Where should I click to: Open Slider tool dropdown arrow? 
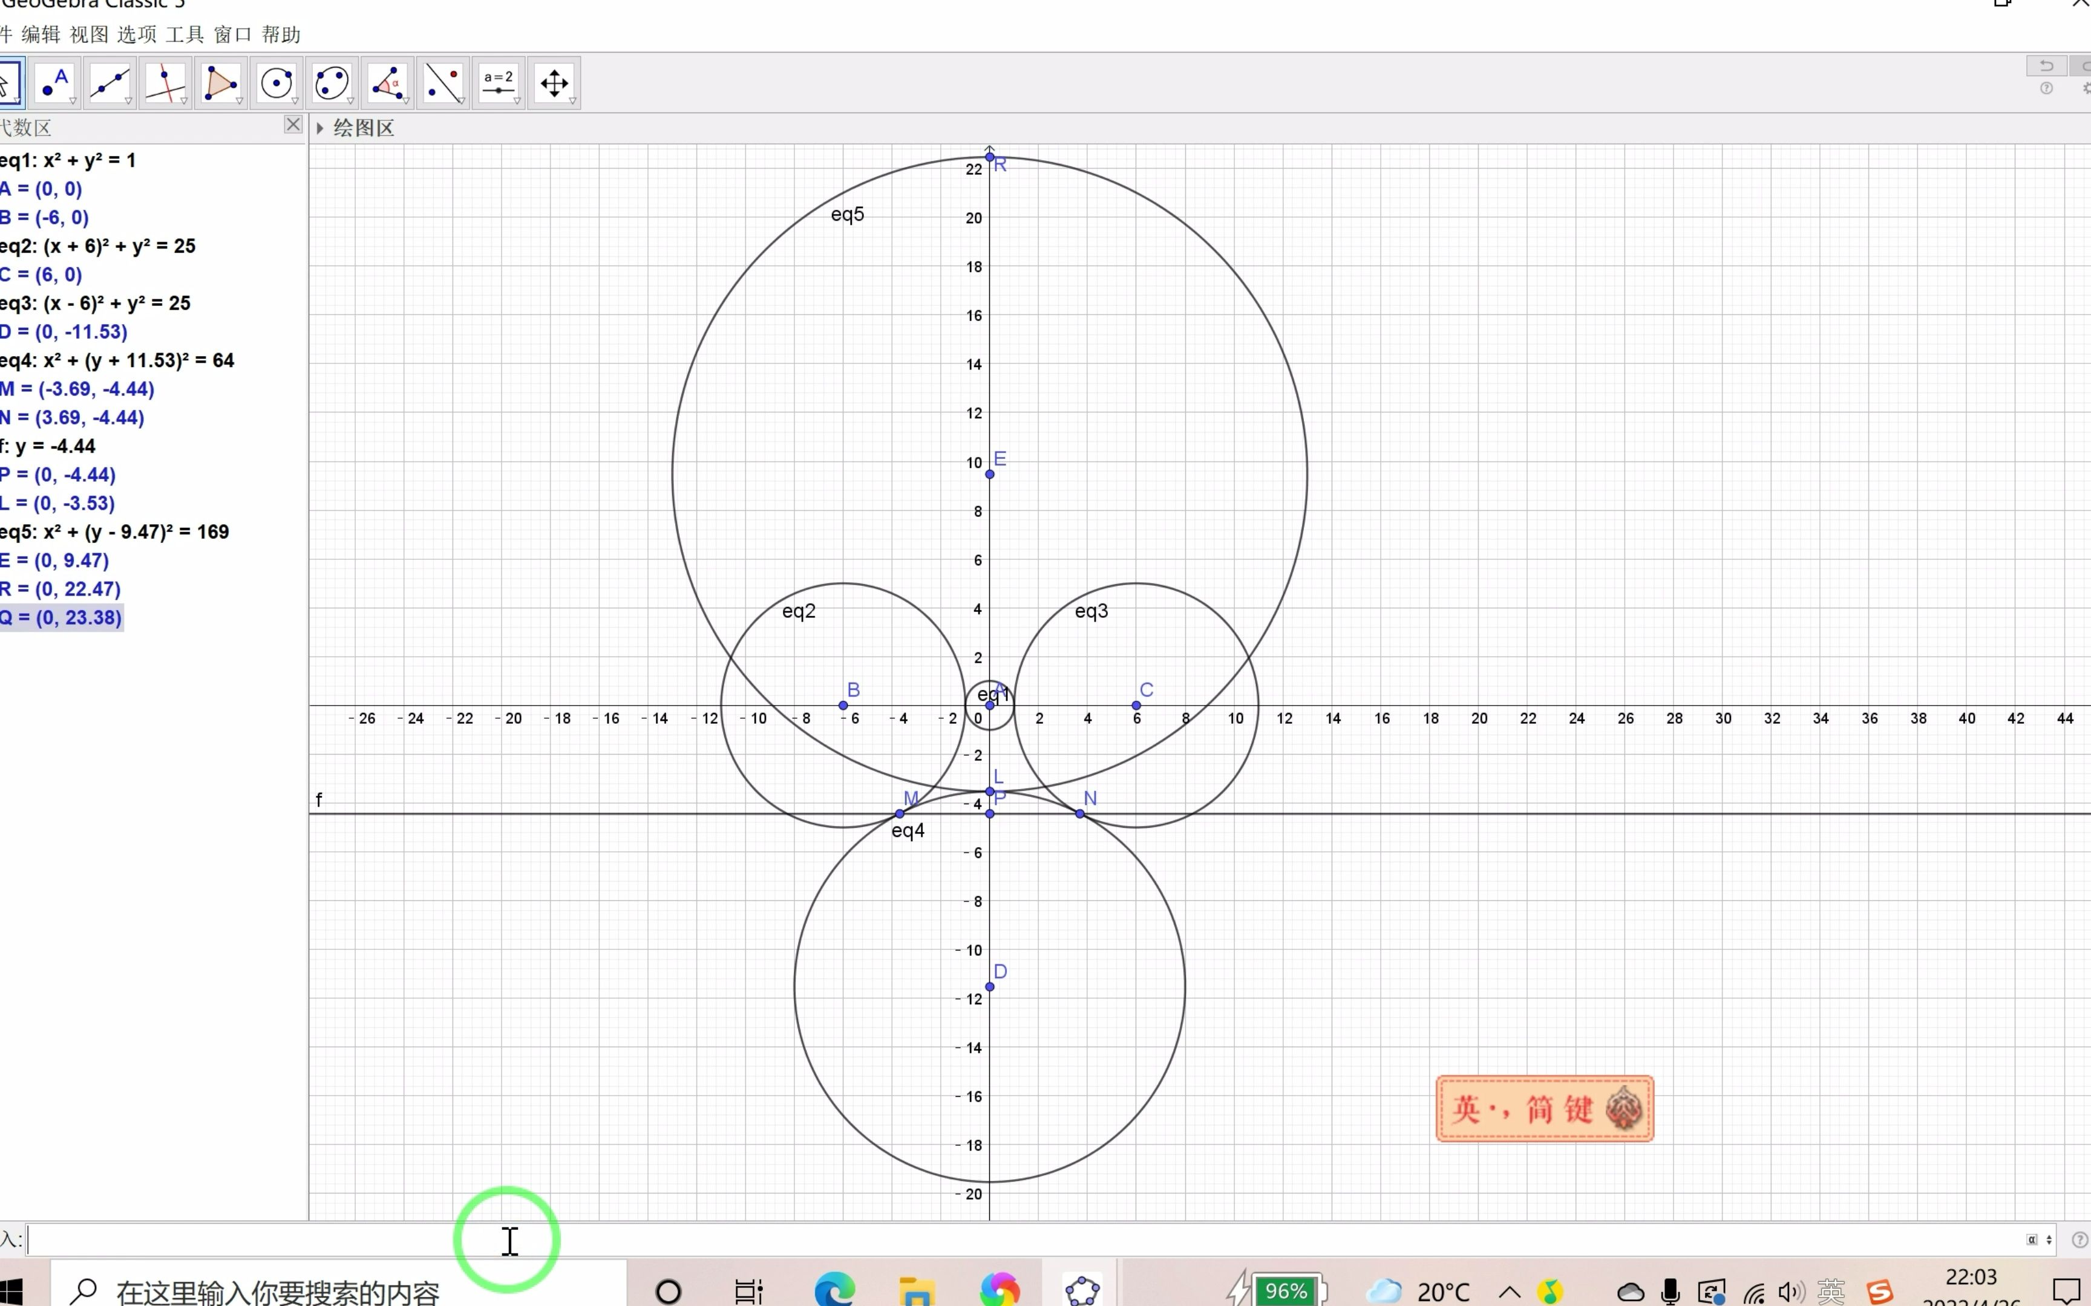[517, 101]
